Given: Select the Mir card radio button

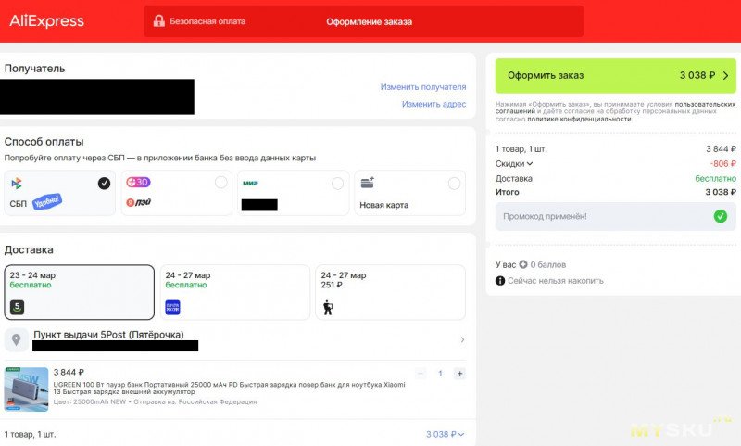Looking at the screenshot, I should 337,183.
